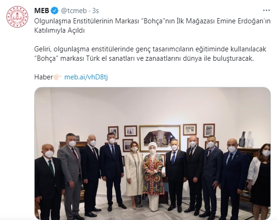Open the MEB display name profile link

click(42, 11)
